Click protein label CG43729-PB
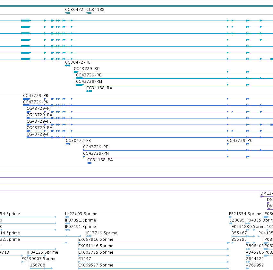The height and width of the screenshot is (270, 273). 36,96
